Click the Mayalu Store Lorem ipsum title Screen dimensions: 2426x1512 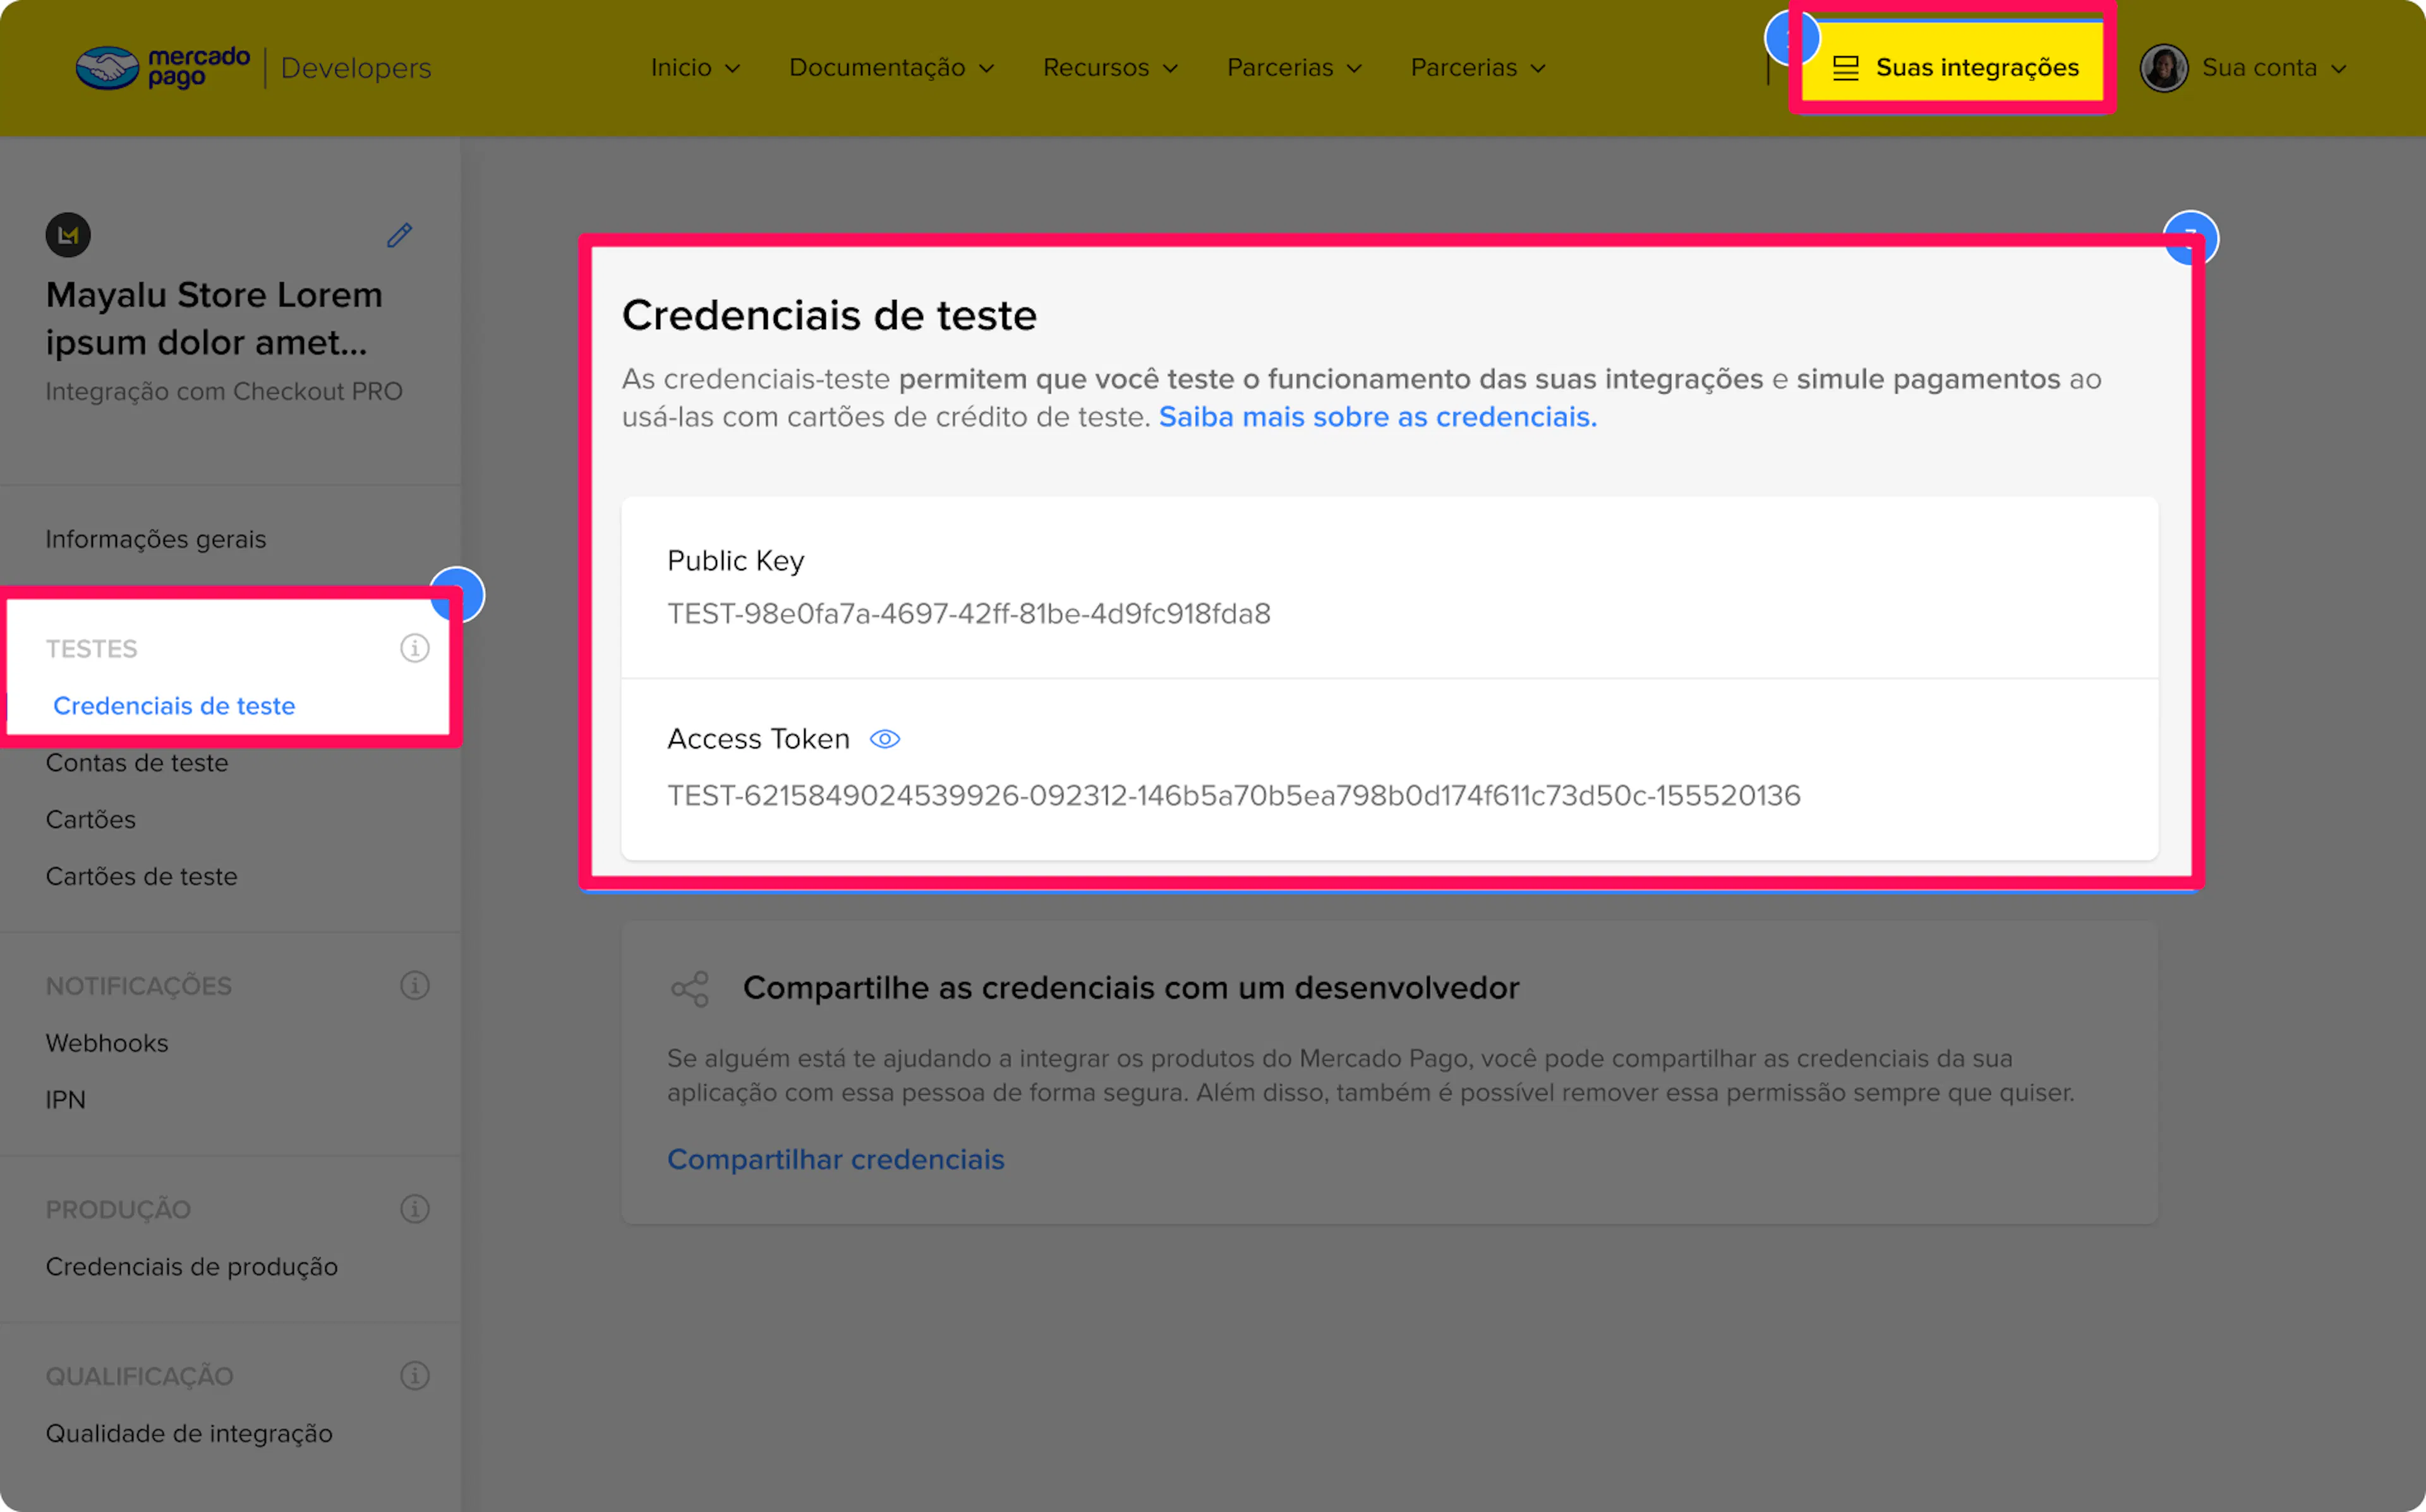coord(214,318)
